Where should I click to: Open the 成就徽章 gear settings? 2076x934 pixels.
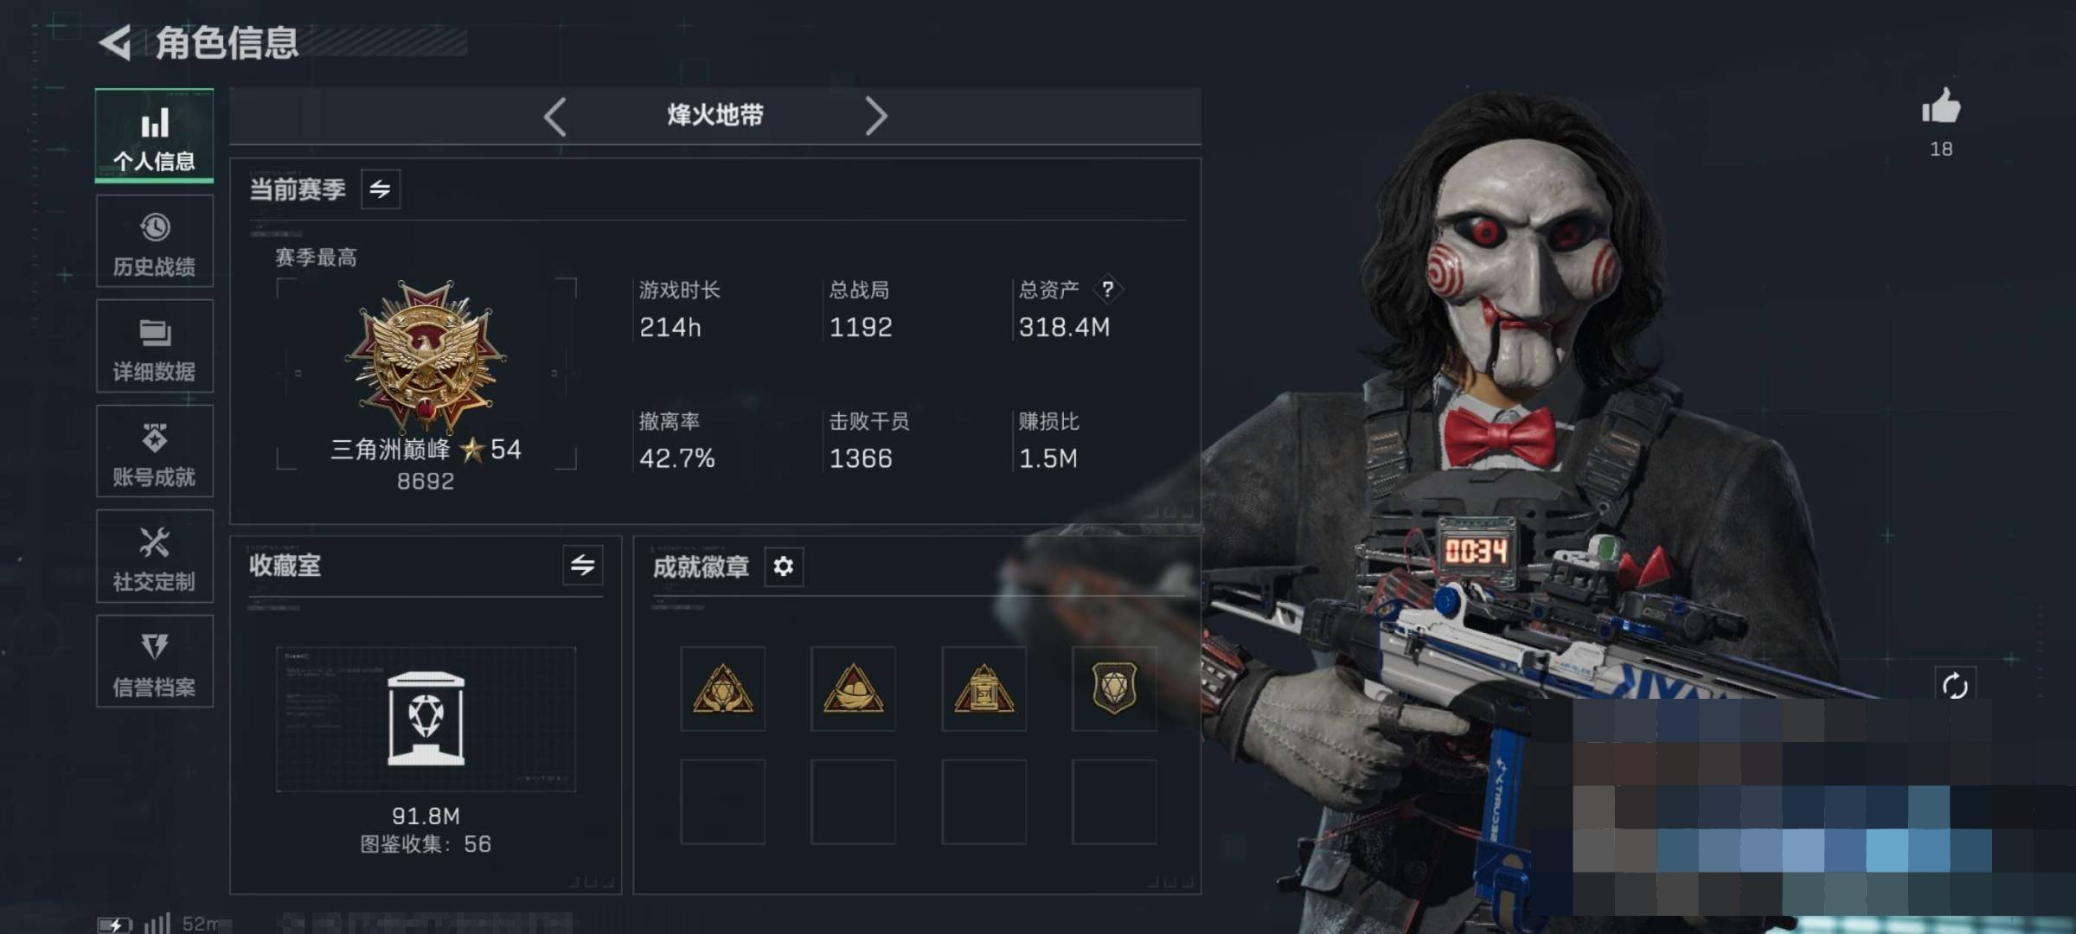coord(784,566)
